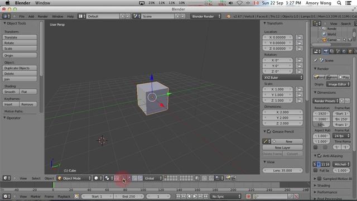Click the New Layer button
This screenshot has width=357, height=201.
283,147
